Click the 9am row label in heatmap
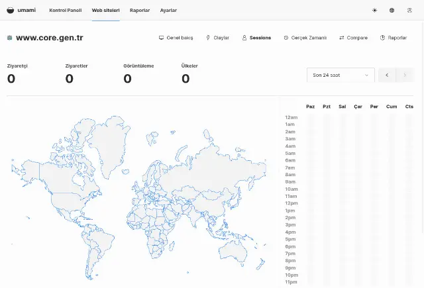The height and width of the screenshot is (288, 424). (290, 182)
